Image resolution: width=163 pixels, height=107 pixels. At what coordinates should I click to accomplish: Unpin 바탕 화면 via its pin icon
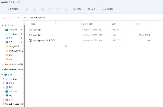pos(21,30)
